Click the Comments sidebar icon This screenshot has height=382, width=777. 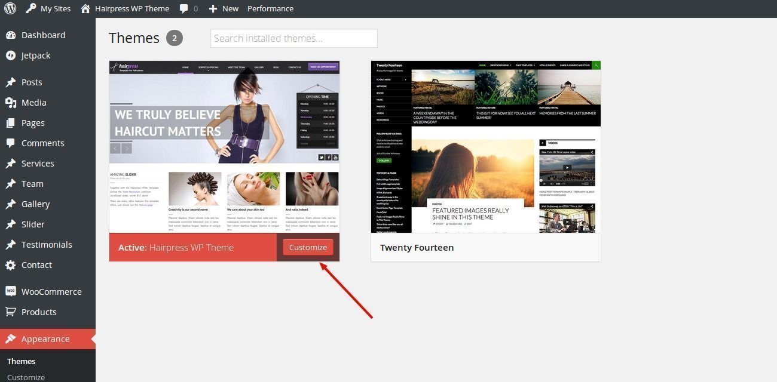click(x=11, y=143)
